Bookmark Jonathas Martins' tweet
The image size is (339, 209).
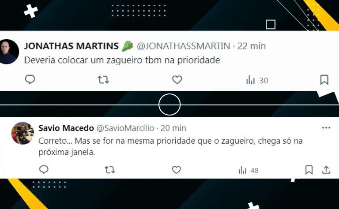click(x=324, y=80)
